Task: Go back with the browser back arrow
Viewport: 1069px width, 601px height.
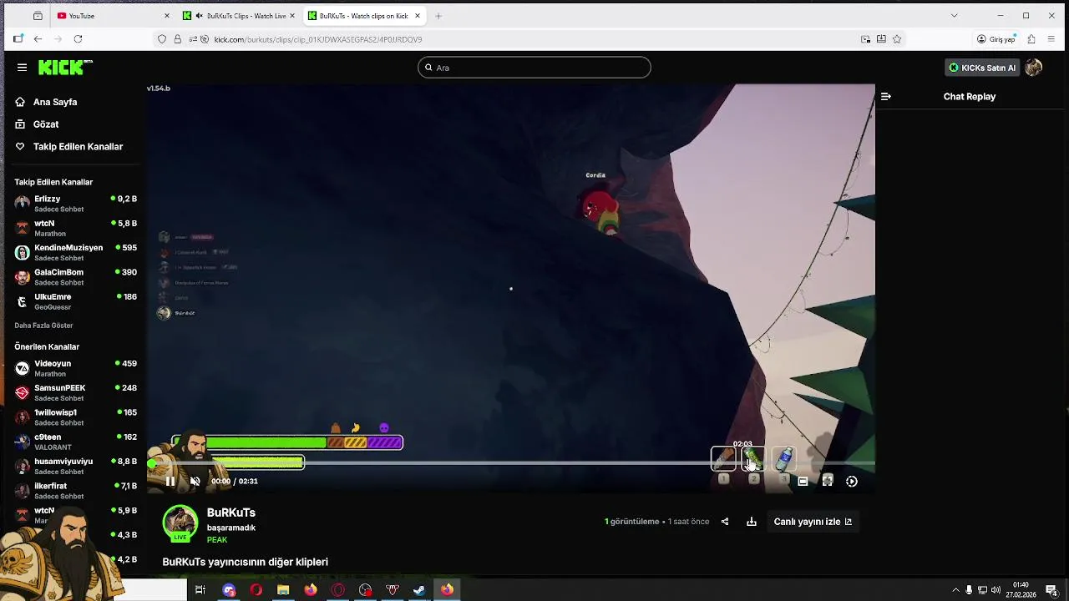Action: click(x=38, y=39)
